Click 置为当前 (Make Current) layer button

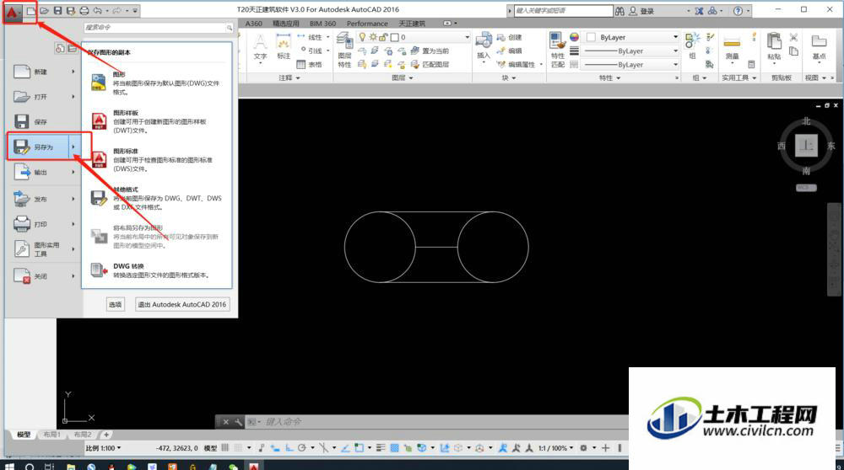click(430, 51)
